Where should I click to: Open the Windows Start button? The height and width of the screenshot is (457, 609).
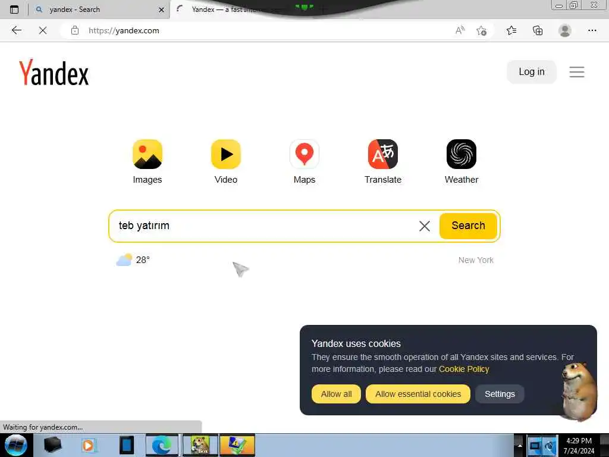coord(15,445)
